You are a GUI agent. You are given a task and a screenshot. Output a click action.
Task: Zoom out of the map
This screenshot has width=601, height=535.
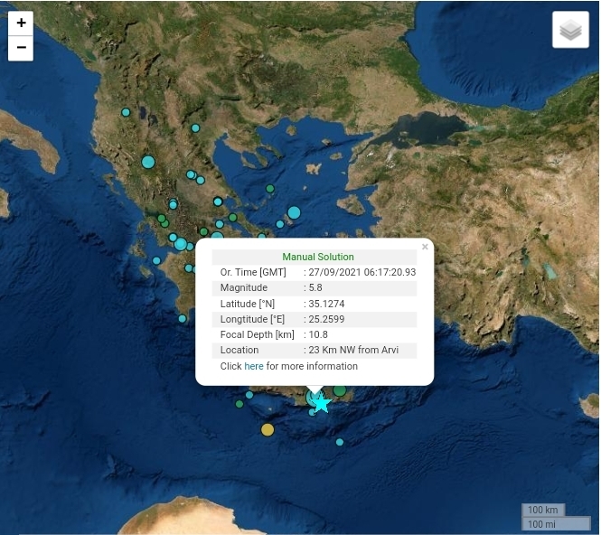(x=21, y=48)
